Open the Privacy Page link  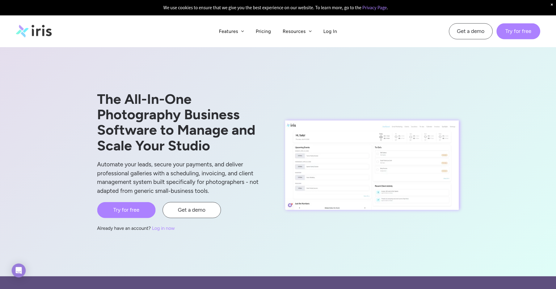tap(374, 8)
